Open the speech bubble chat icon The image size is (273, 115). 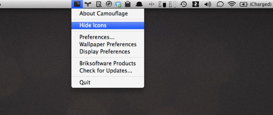220,4
